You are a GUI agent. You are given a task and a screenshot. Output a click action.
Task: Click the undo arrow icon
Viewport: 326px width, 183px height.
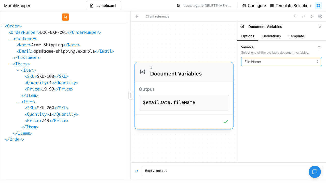(x=296, y=17)
